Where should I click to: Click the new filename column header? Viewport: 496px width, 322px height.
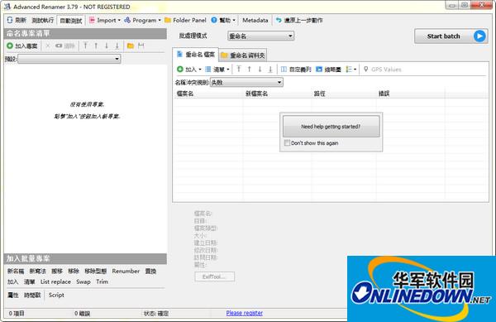point(278,94)
